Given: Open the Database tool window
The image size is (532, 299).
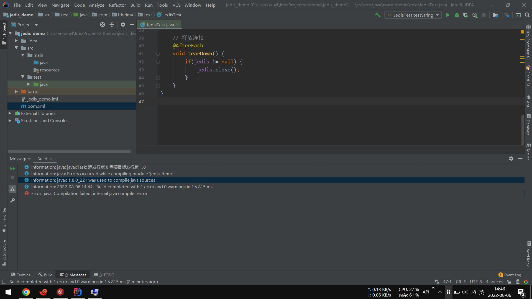Looking at the screenshot, I should pyautogui.click(x=528, y=125).
